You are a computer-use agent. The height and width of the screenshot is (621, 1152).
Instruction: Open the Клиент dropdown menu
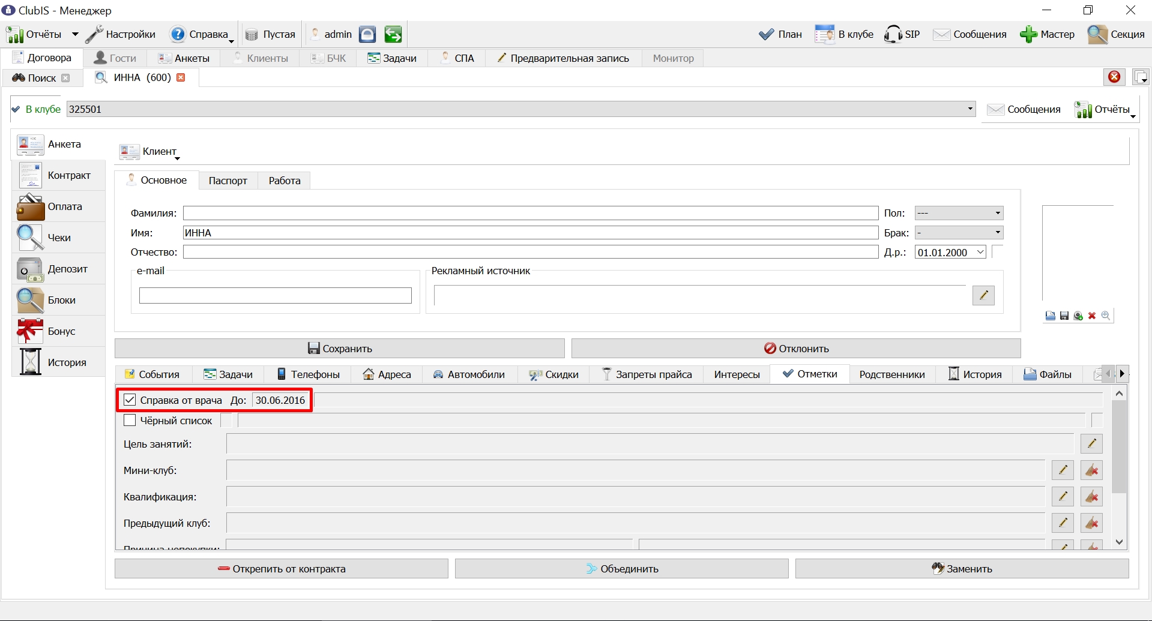coord(150,152)
